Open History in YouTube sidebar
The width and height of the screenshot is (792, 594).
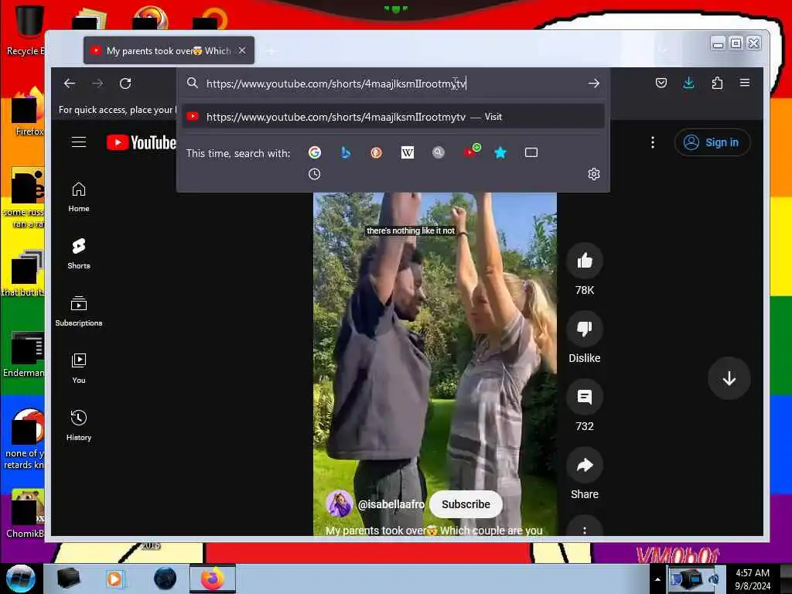click(79, 426)
